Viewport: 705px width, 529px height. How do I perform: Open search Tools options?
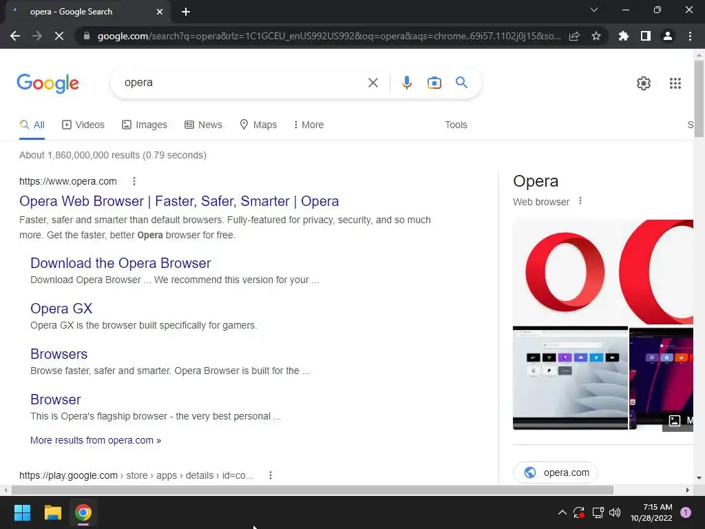[x=456, y=125]
